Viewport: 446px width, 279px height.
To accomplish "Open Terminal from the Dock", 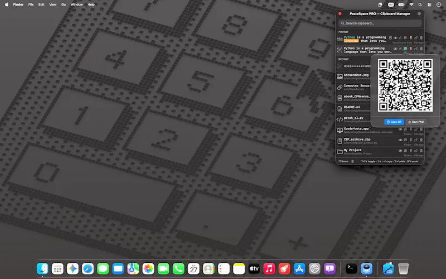I will [x=351, y=268].
